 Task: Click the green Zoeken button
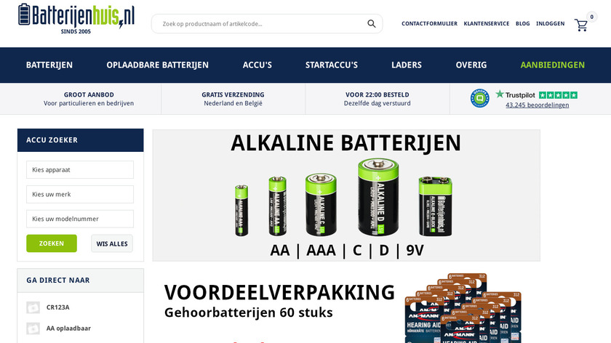tap(52, 243)
